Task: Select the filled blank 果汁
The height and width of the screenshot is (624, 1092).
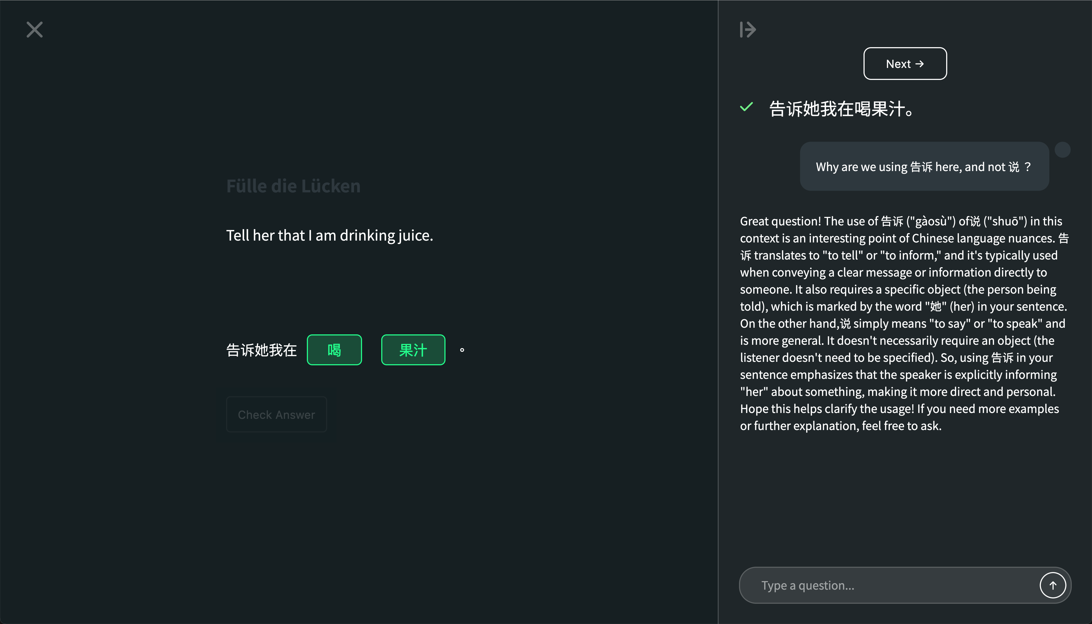Action: point(413,350)
